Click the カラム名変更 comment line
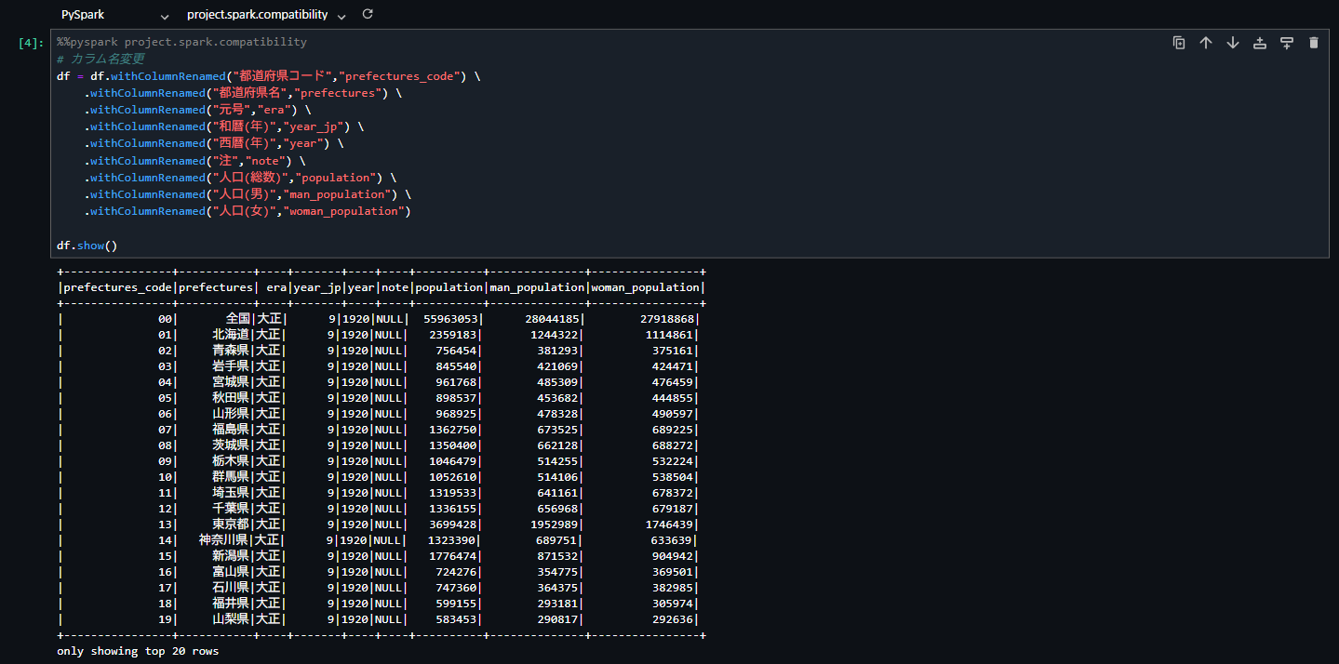Viewport: 1339px width, 664px height. click(100, 59)
